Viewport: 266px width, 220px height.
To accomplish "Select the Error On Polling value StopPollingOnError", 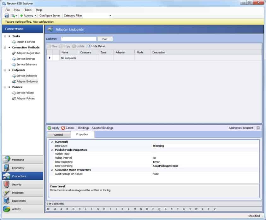I will coord(165,166).
